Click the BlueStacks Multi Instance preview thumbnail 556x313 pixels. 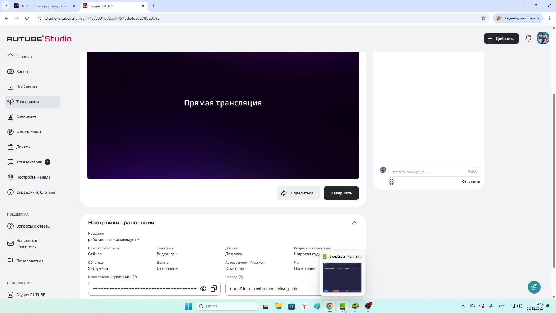[x=342, y=277]
